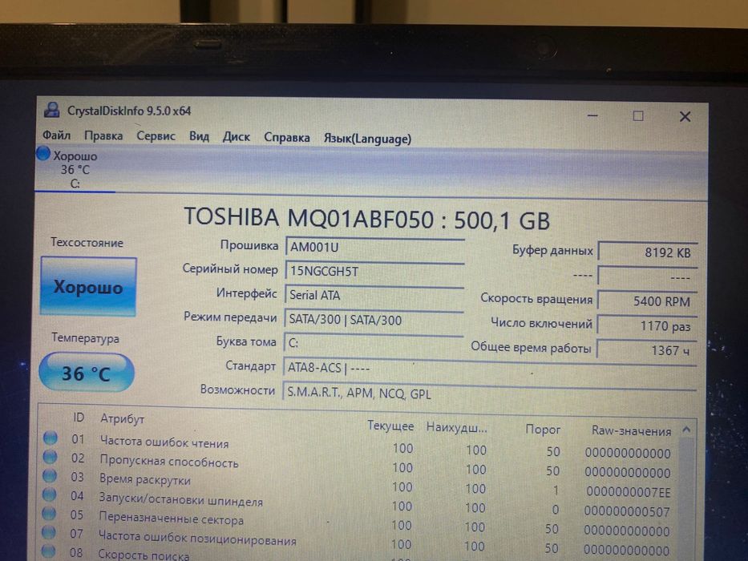Click the Интерфейс field Serial ATA
The image size is (748, 561).
[x=374, y=295]
